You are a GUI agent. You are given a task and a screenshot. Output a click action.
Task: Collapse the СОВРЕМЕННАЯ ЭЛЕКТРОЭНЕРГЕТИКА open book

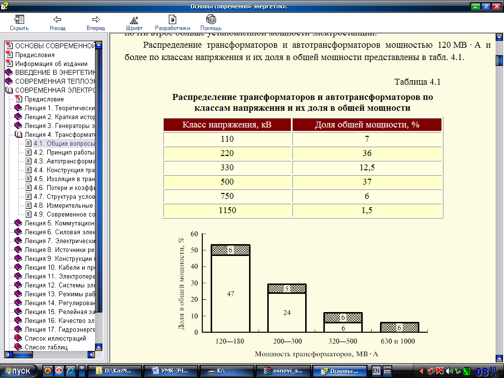(x=9, y=90)
